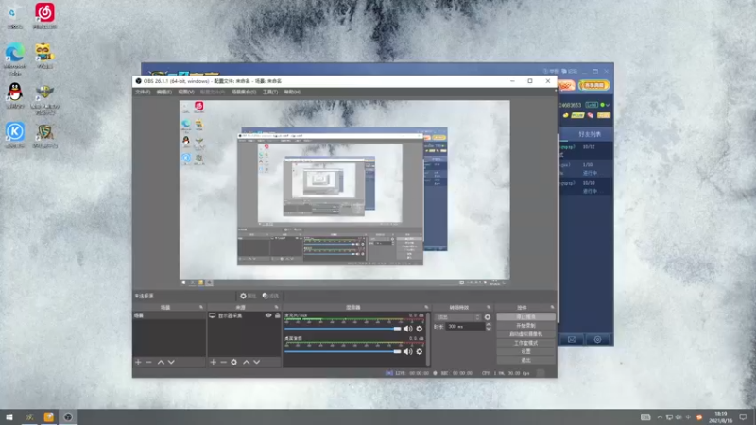Open QQ penguin desktop icon
Viewport: 756px width, 425px height.
tap(15, 95)
